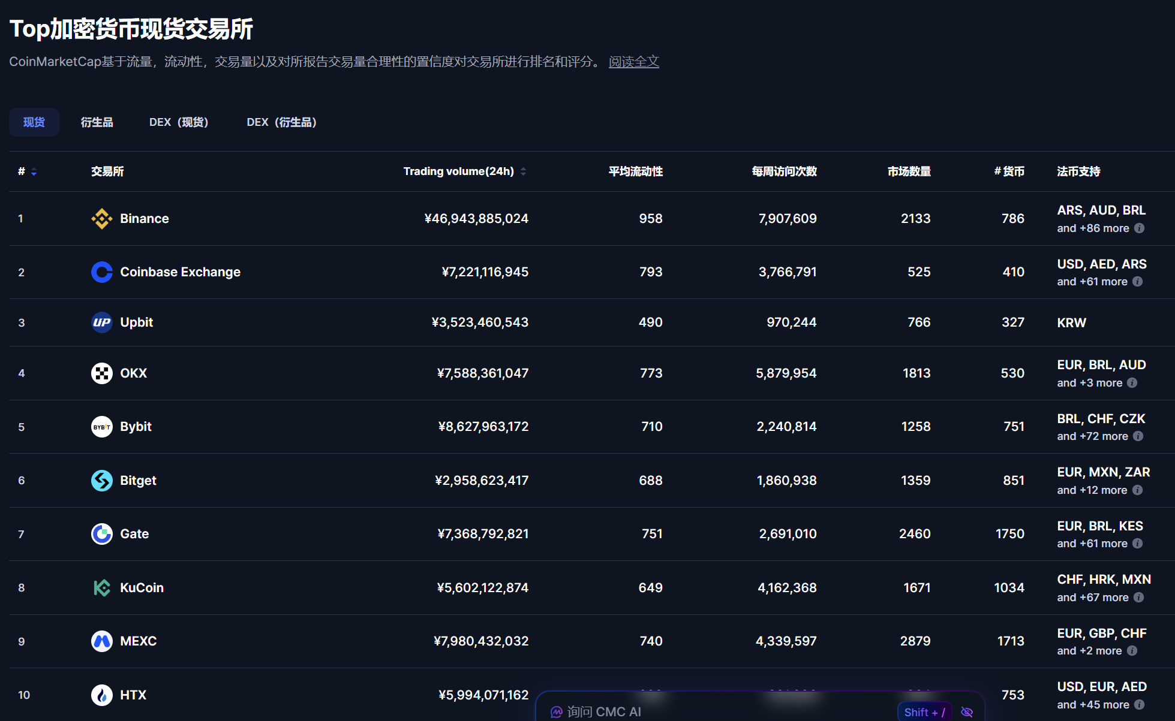Open the OKX exchange page
Viewport: 1175px width, 721px height.
click(x=134, y=373)
